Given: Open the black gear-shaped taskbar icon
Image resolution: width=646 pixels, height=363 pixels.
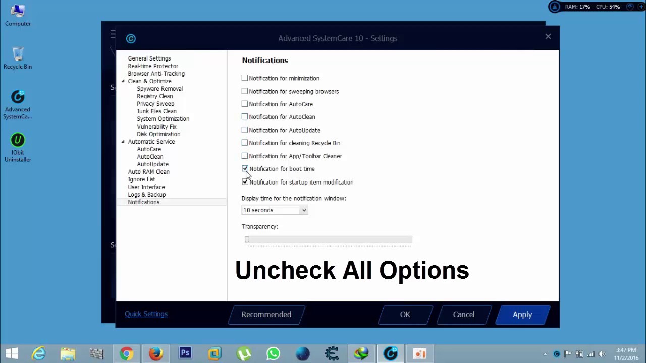Looking at the screenshot, I should click(x=332, y=354).
